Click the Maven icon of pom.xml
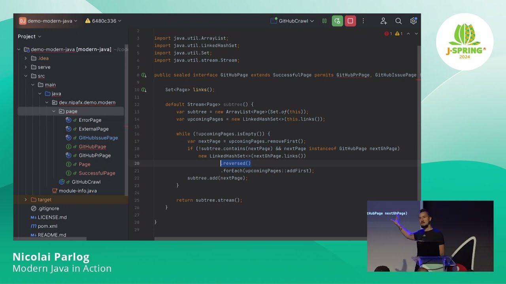506x284 pixels. [x=34, y=226]
